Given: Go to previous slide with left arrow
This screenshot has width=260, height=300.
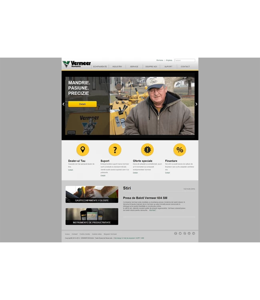Looking at the screenshot, I should [64, 104].
